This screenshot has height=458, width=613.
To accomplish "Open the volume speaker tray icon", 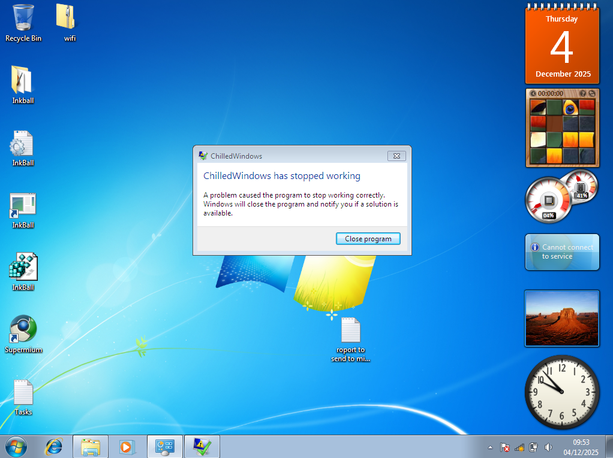I will 548,447.
